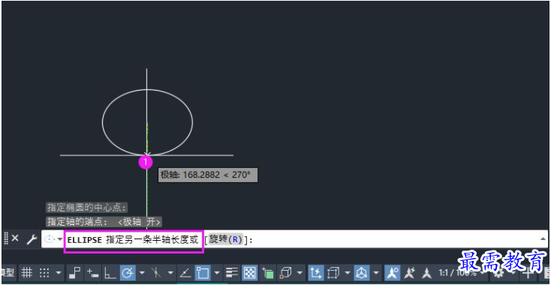The width and height of the screenshot is (551, 285).
Task: Toggle 3D object snap cube icon
Action: pyautogui.click(x=285, y=273)
